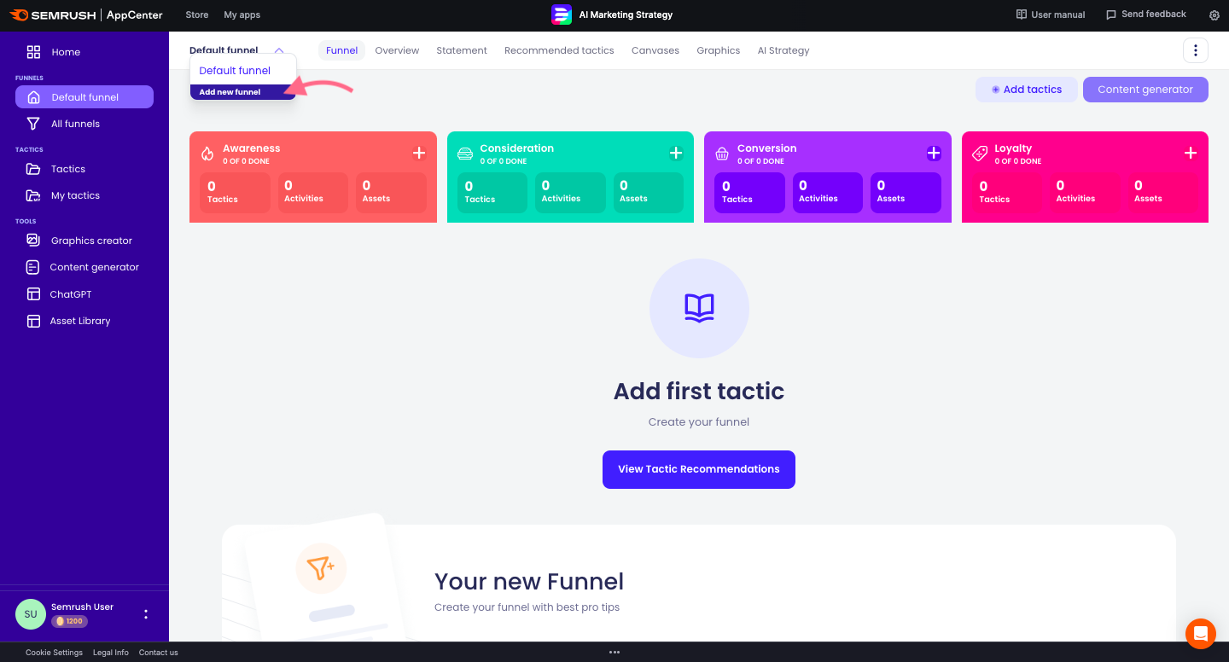Open the settings gear icon in top bar

click(x=1214, y=15)
